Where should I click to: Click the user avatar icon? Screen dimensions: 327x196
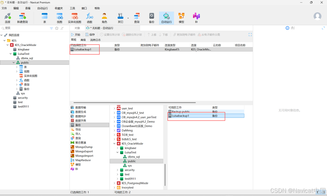pos(317,16)
